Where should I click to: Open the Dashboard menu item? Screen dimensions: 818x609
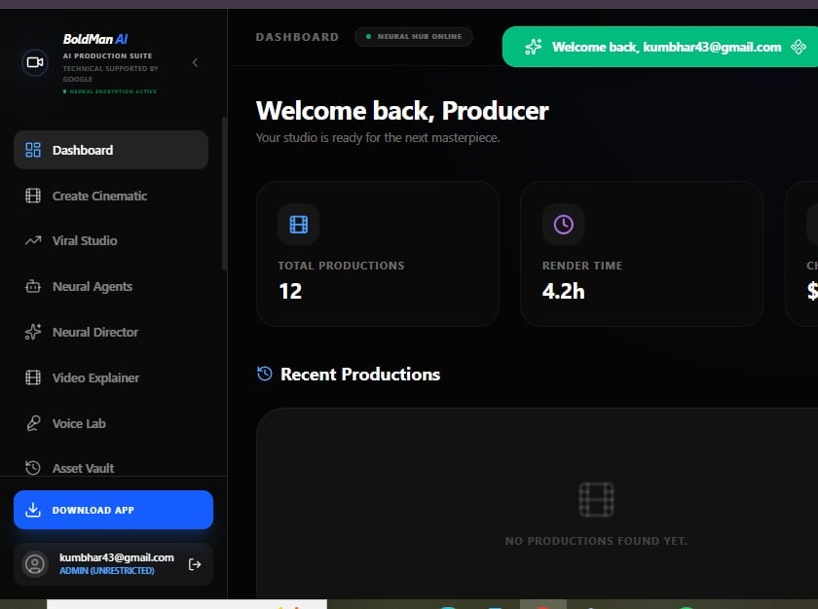(111, 150)
